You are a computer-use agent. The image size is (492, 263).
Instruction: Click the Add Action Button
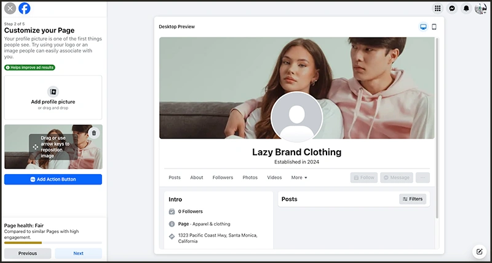pos(53,180)
